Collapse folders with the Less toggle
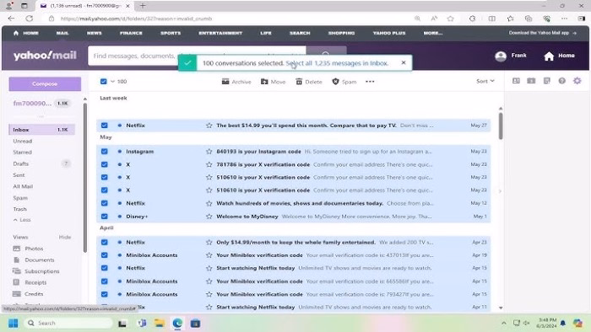 22,220
